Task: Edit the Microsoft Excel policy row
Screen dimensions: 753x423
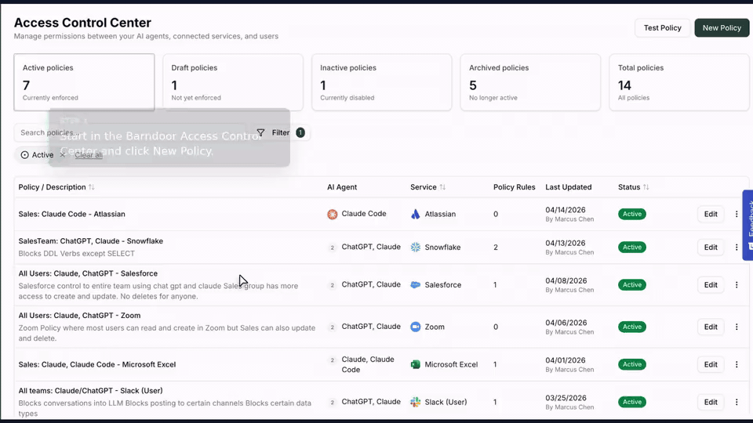Action: 711,364
